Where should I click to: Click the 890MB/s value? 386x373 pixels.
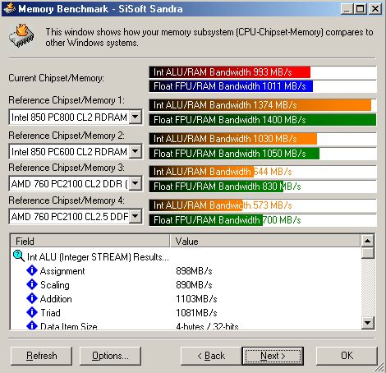click(x=194, y=285)
